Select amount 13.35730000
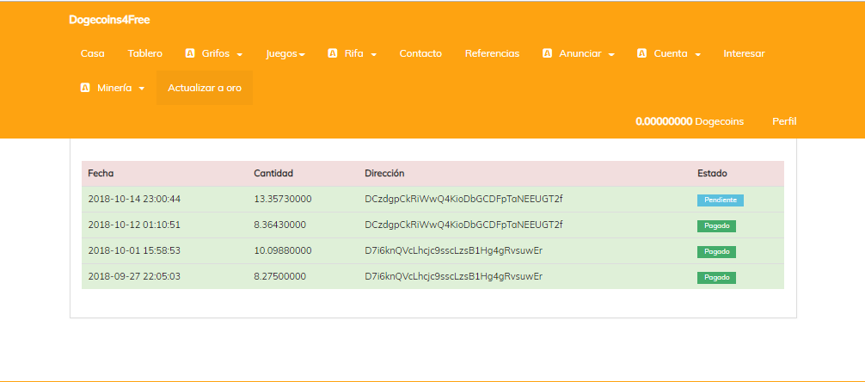The width and height of the screenshot is (865, 382). pyautogui.click(x=283, y=200)
